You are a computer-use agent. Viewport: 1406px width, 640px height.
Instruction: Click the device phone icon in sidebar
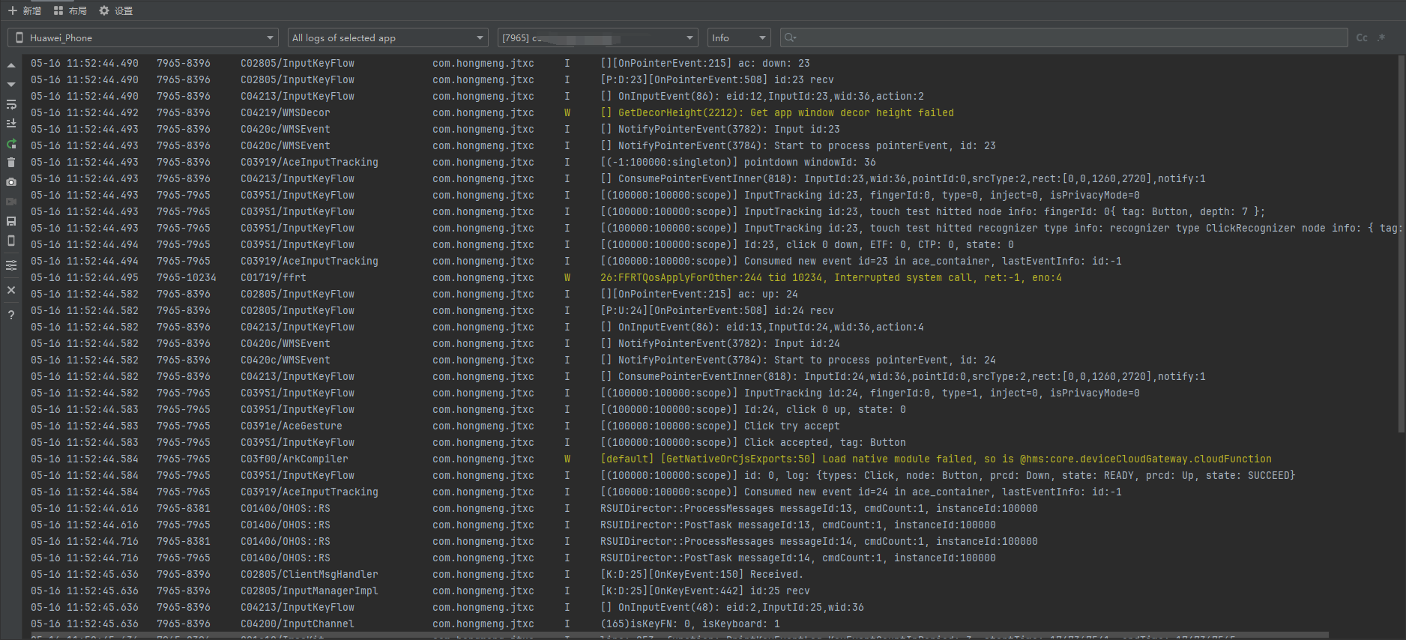coord(11,241)
